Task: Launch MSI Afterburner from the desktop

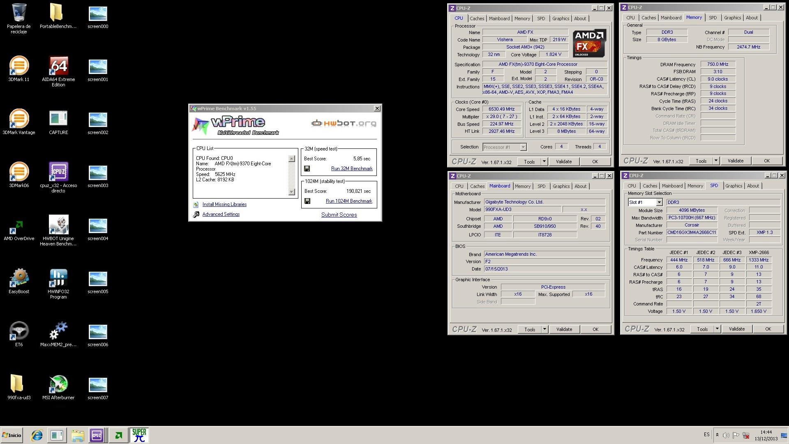Action: click(x=58, y=387)
